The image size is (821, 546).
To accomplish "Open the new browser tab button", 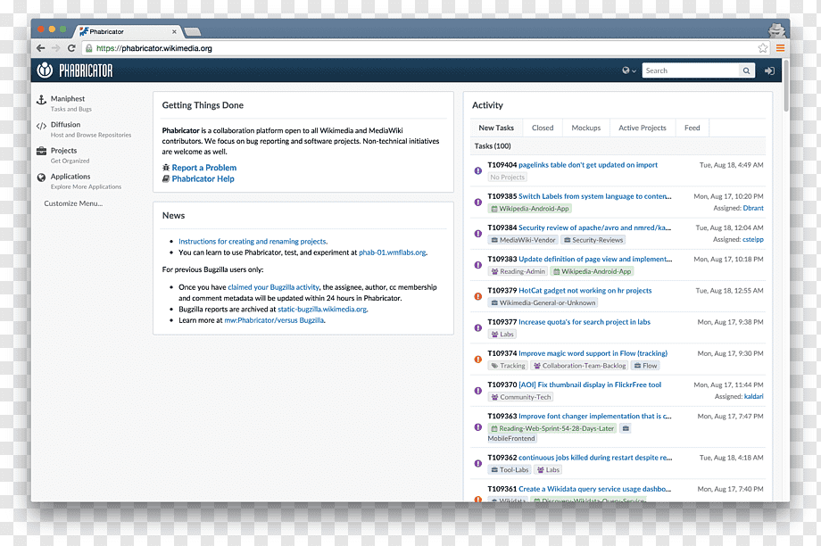I will (x=193, y=31).
